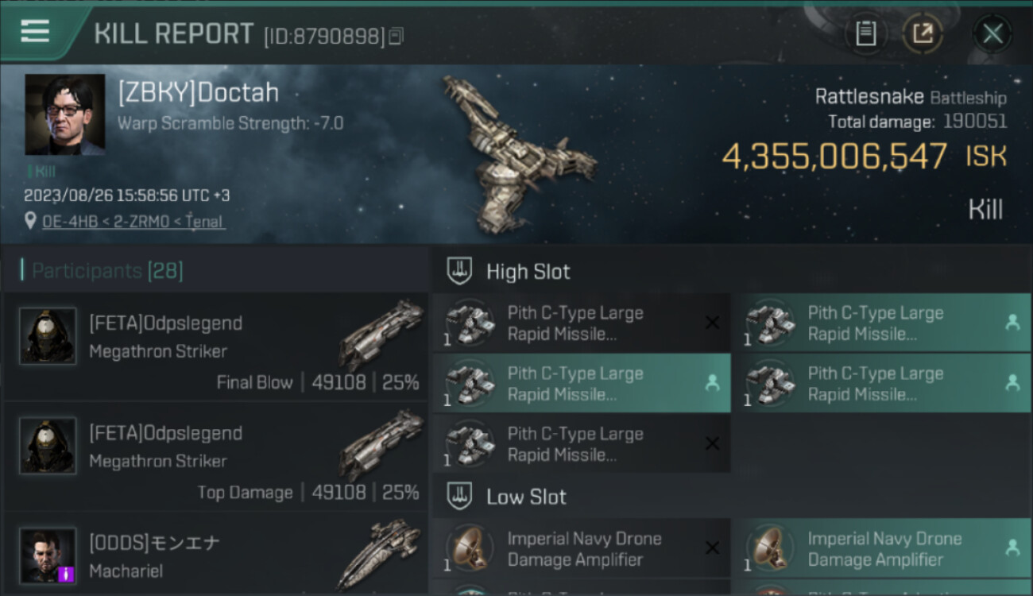Copy the kill report ID
Screen dimensions: 1033x596
[x=396, y=36]
